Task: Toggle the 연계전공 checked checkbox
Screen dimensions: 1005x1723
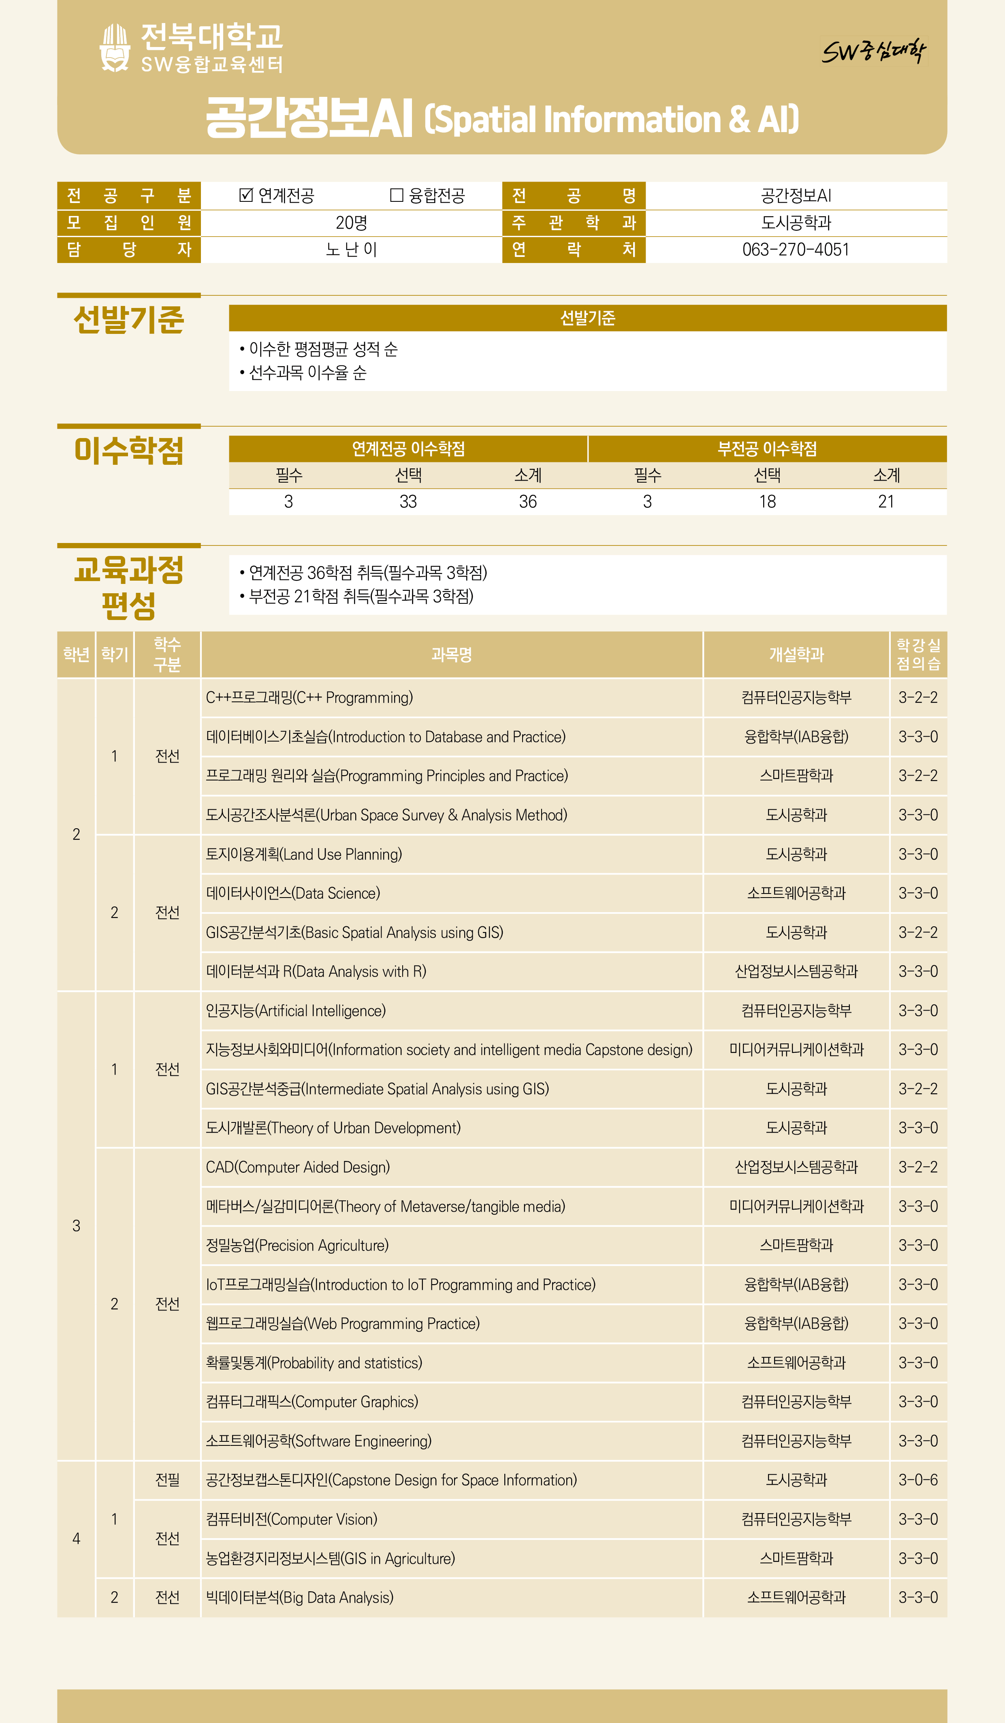Action: click(x=246, y=196)
